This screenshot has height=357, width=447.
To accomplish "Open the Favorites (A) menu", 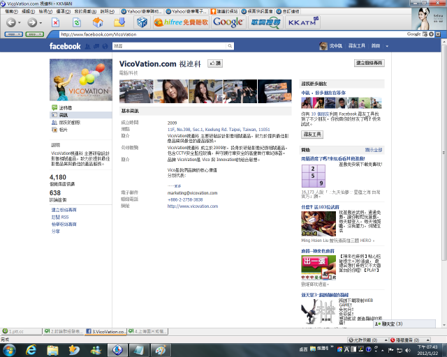I will coord(85,11).
